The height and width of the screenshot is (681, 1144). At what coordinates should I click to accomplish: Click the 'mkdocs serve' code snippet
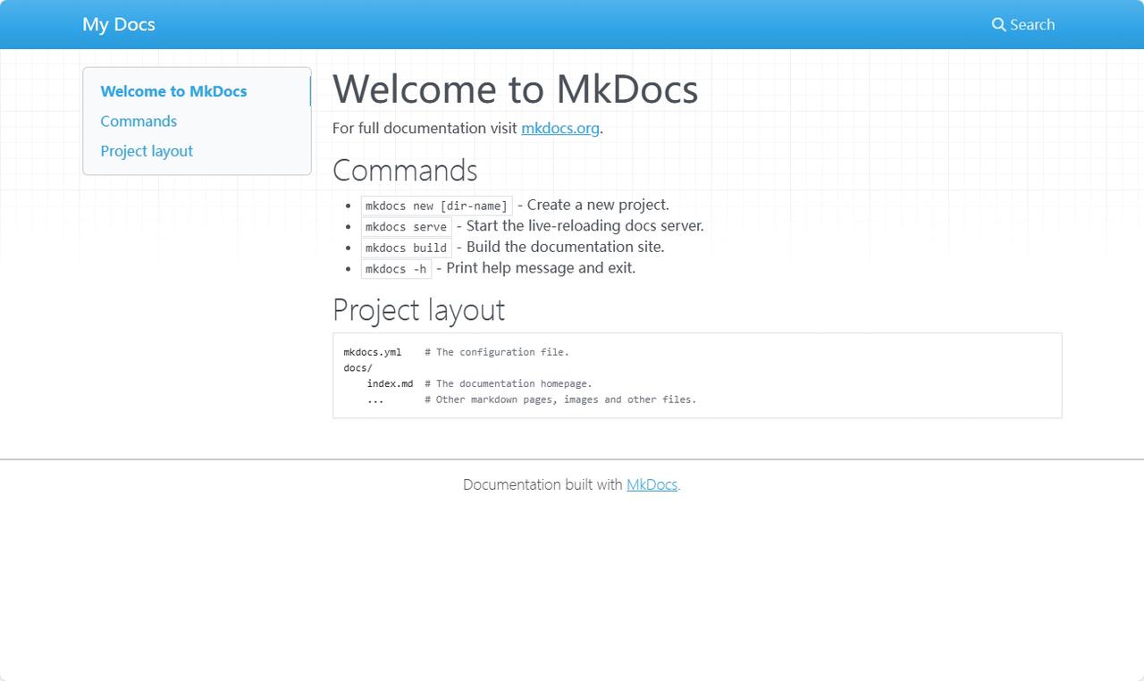click(406, 226)
